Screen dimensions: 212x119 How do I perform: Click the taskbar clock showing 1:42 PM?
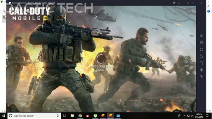coord(199,116)
